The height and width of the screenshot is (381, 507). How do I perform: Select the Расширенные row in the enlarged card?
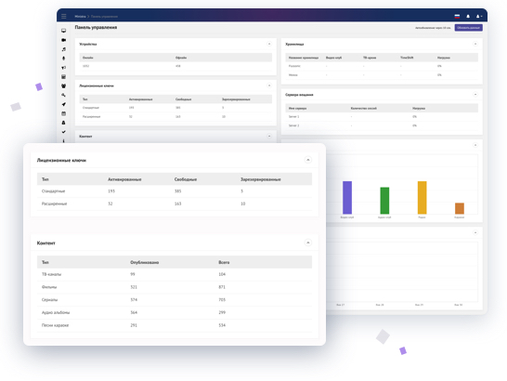[x=175, y=204]
